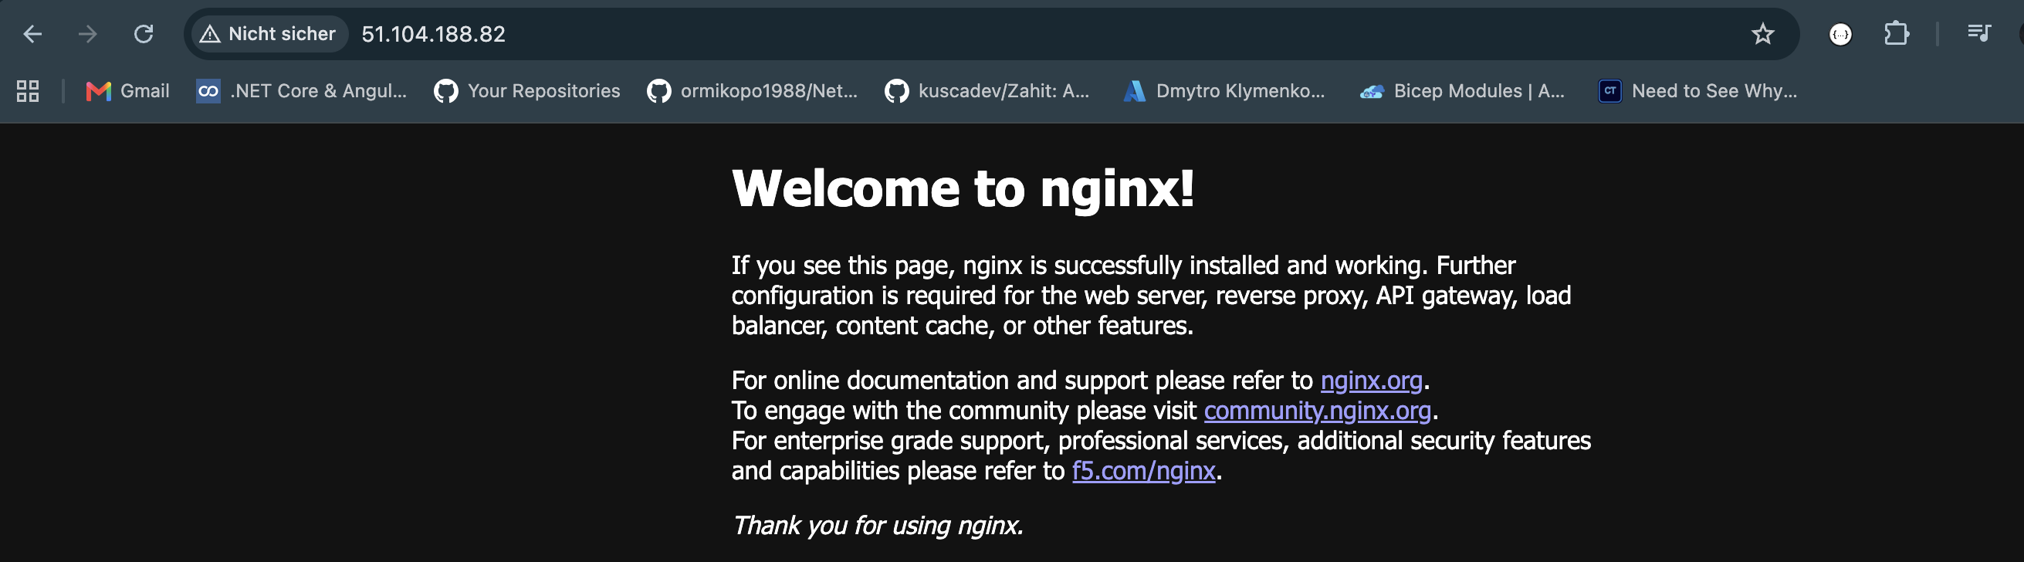2024x562 pixels.
Task: Go back with the browser back arrow
Action: point(32,34)
